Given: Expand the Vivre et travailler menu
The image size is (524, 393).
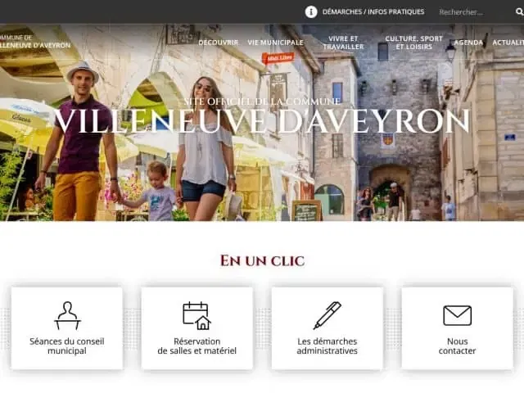Looking at the screenshot, I should click(343, 43).
